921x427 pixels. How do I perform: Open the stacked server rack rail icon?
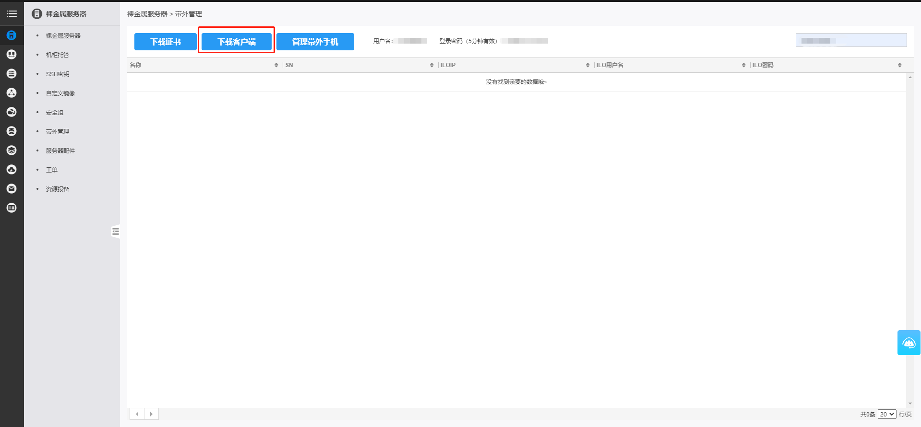tap(12, 73)
